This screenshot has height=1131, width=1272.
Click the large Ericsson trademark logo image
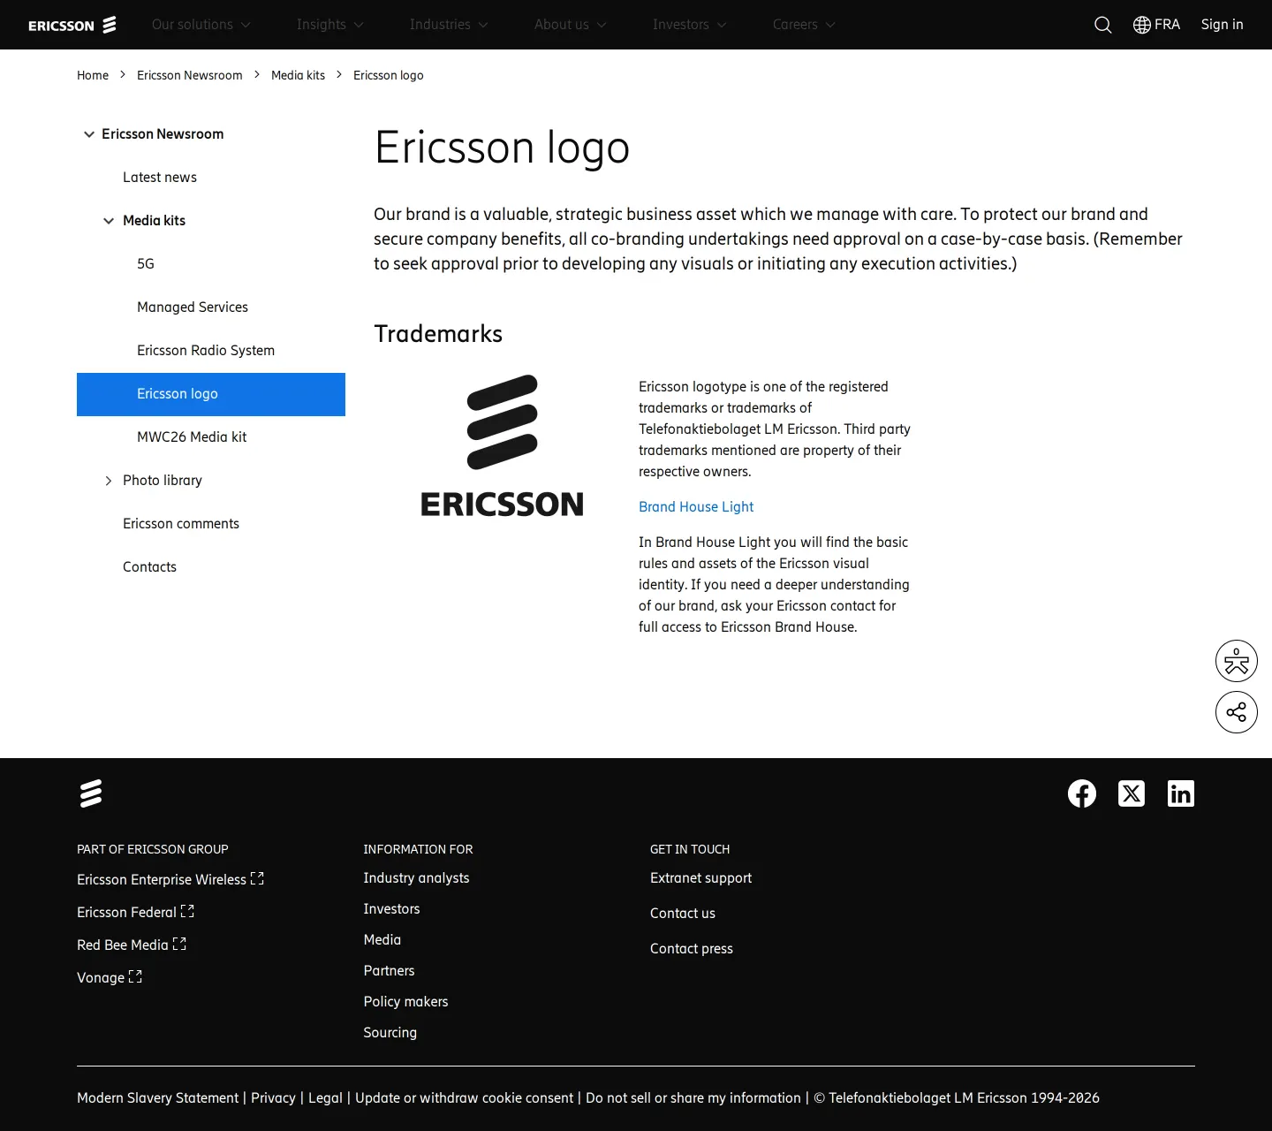tap(502, 446)
